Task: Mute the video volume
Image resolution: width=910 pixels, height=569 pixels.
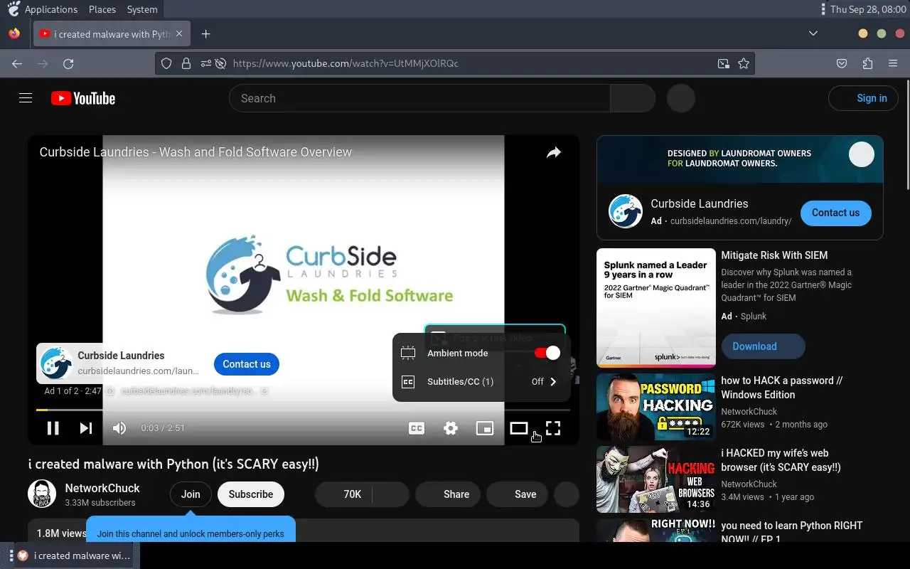Action: [x=119, y=428]
